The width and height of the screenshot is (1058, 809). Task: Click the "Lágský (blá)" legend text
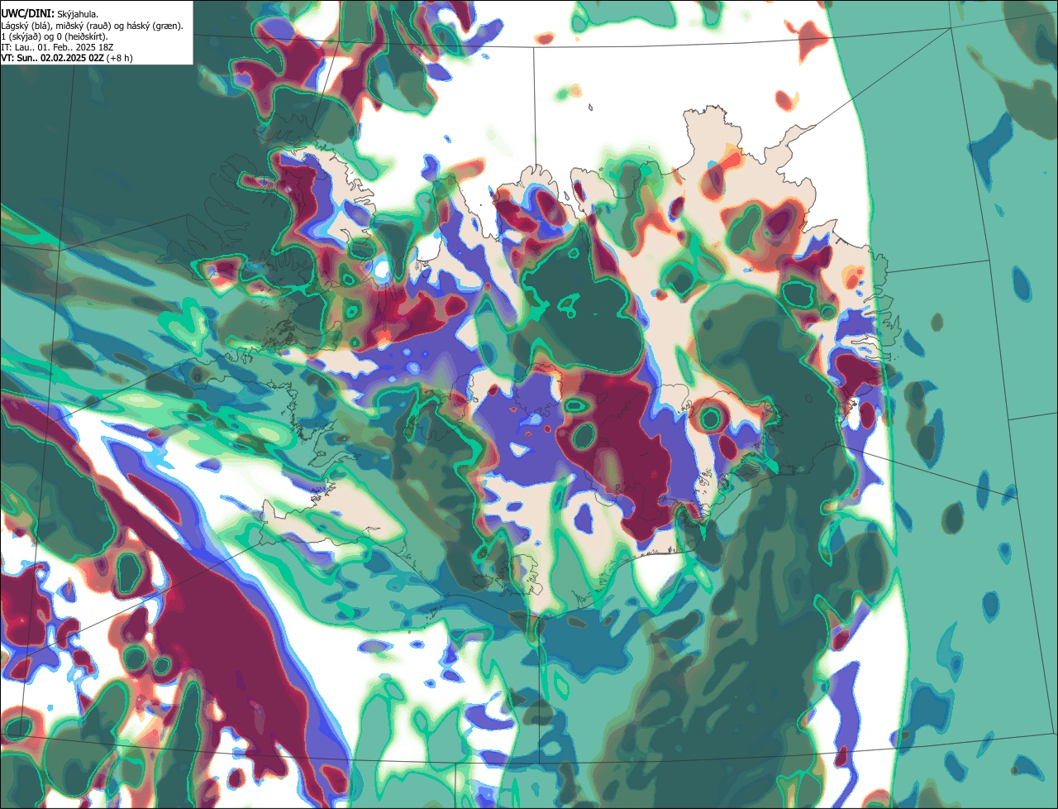pos(26,26)
